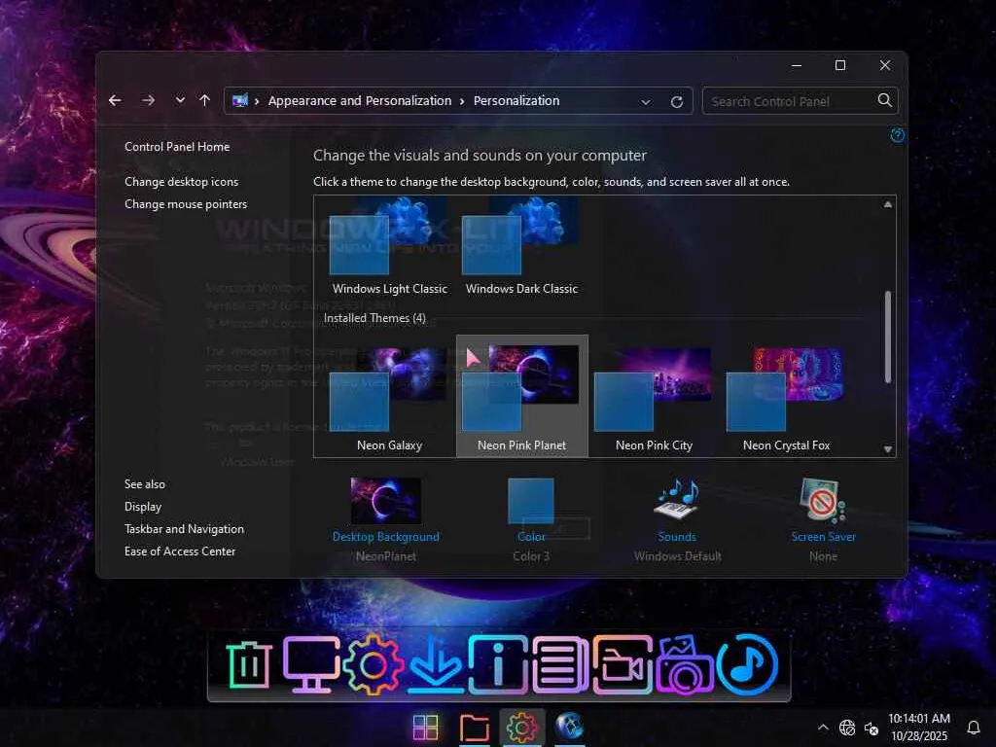Open Change mouse pointers link

pyautogui.click(x=186, y=204)
